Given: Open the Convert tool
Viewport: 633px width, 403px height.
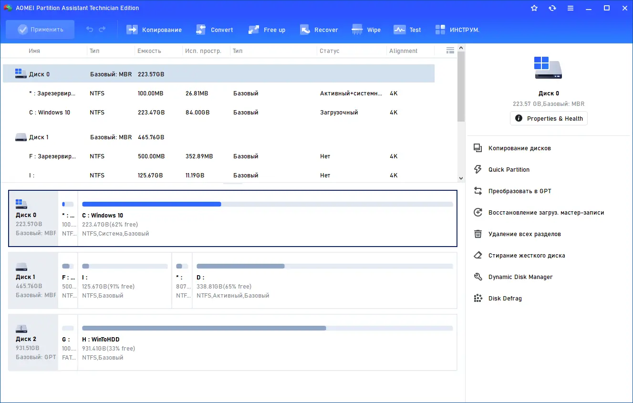Looking at the screenshot, I should click(214, 30).
